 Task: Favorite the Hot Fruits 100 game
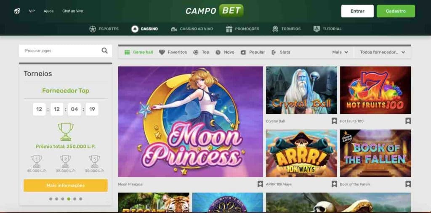[408, 121]
